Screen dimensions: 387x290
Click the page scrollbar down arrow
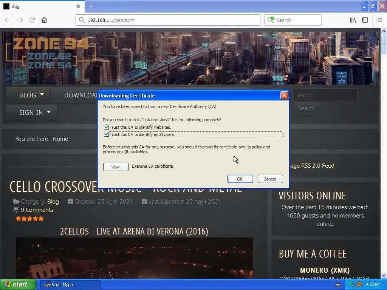(x=384, y=275)
